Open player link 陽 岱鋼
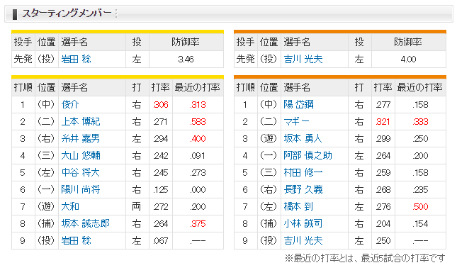 point(298,104)
